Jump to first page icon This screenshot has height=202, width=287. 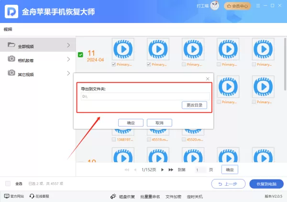point(127,170)
